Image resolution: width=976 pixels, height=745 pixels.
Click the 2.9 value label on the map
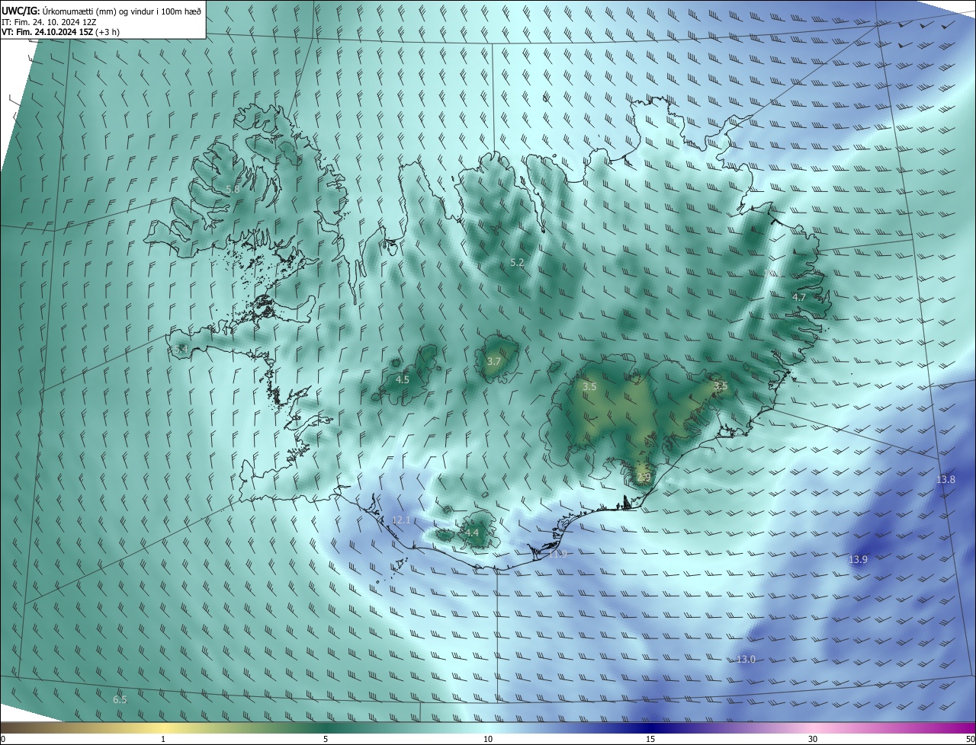[x=644, y=478]
